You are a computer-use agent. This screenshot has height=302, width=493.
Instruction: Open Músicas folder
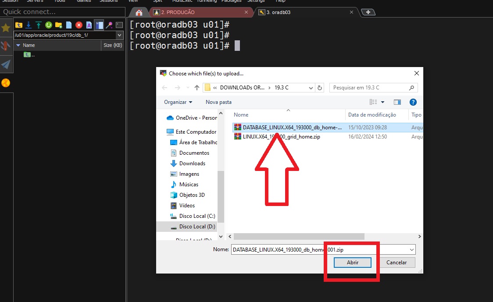[x=184, y=185]
